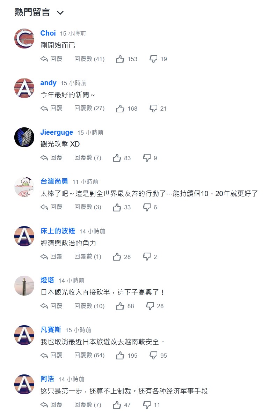This screenshot has height=417, width=269.
Task: Expand the 熱門留言 sort dropdown
Action: tap(60, 13)
